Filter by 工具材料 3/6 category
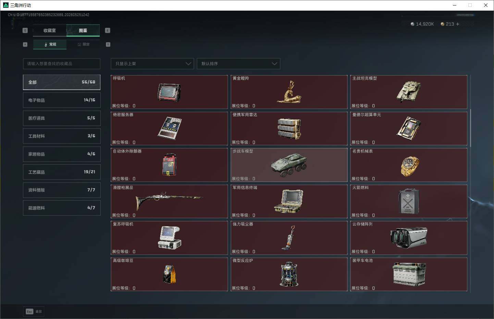The width and height of the screenshot is (494, 319). point(62,136)
